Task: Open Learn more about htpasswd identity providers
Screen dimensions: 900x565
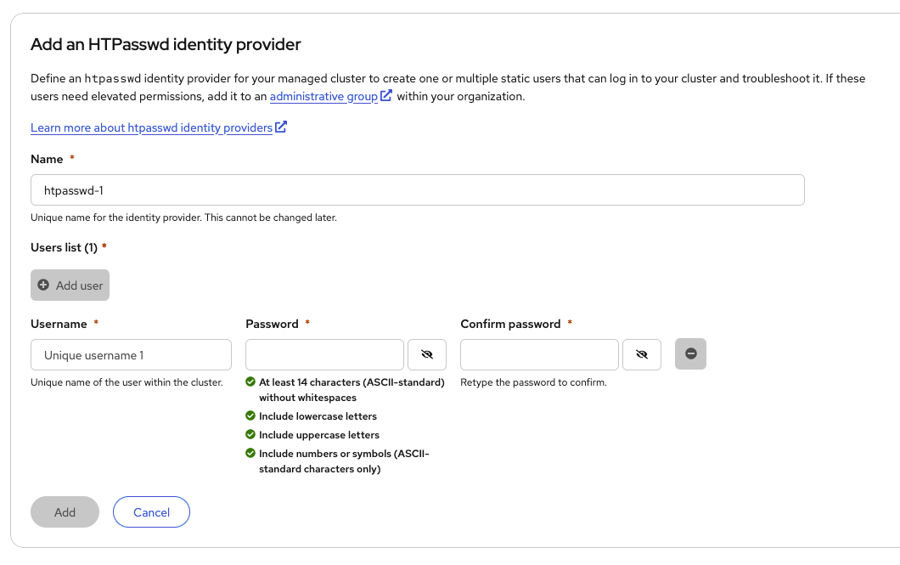Action: (x=151, y=128)
